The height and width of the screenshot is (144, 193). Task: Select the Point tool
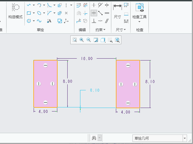pyautogui.click(x=66, y=13)
